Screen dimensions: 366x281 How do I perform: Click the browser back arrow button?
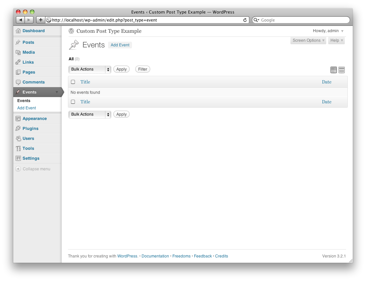[20, 20]
